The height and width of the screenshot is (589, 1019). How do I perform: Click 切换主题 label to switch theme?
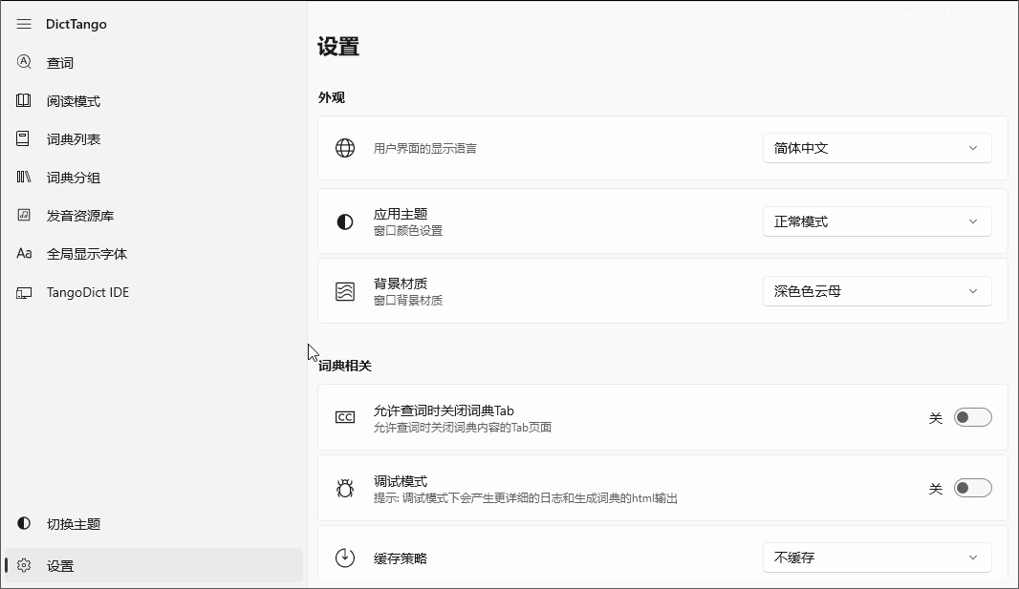tap(74, 524)
